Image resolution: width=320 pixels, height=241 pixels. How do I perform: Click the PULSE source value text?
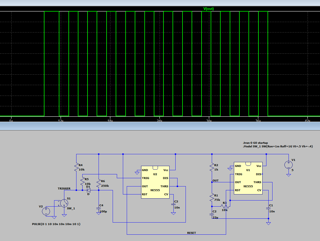56,224
